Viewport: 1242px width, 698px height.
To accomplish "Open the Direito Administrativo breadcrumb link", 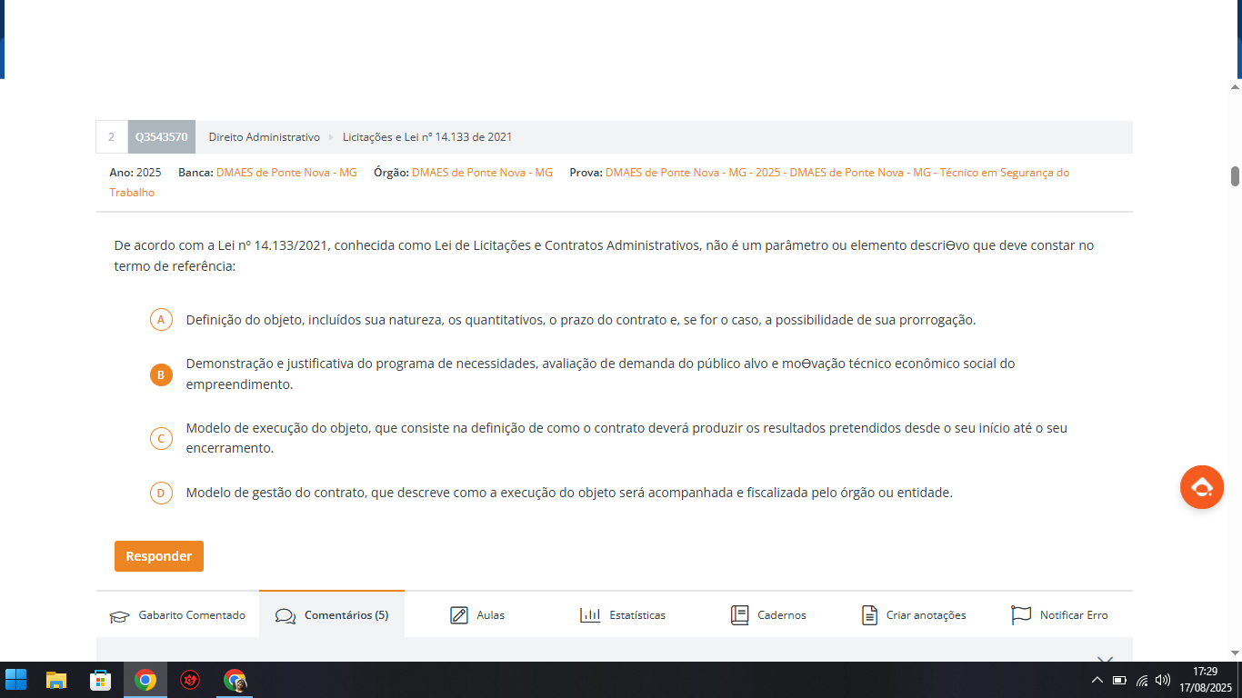I will pyautogui.click(x=264, y=137).
